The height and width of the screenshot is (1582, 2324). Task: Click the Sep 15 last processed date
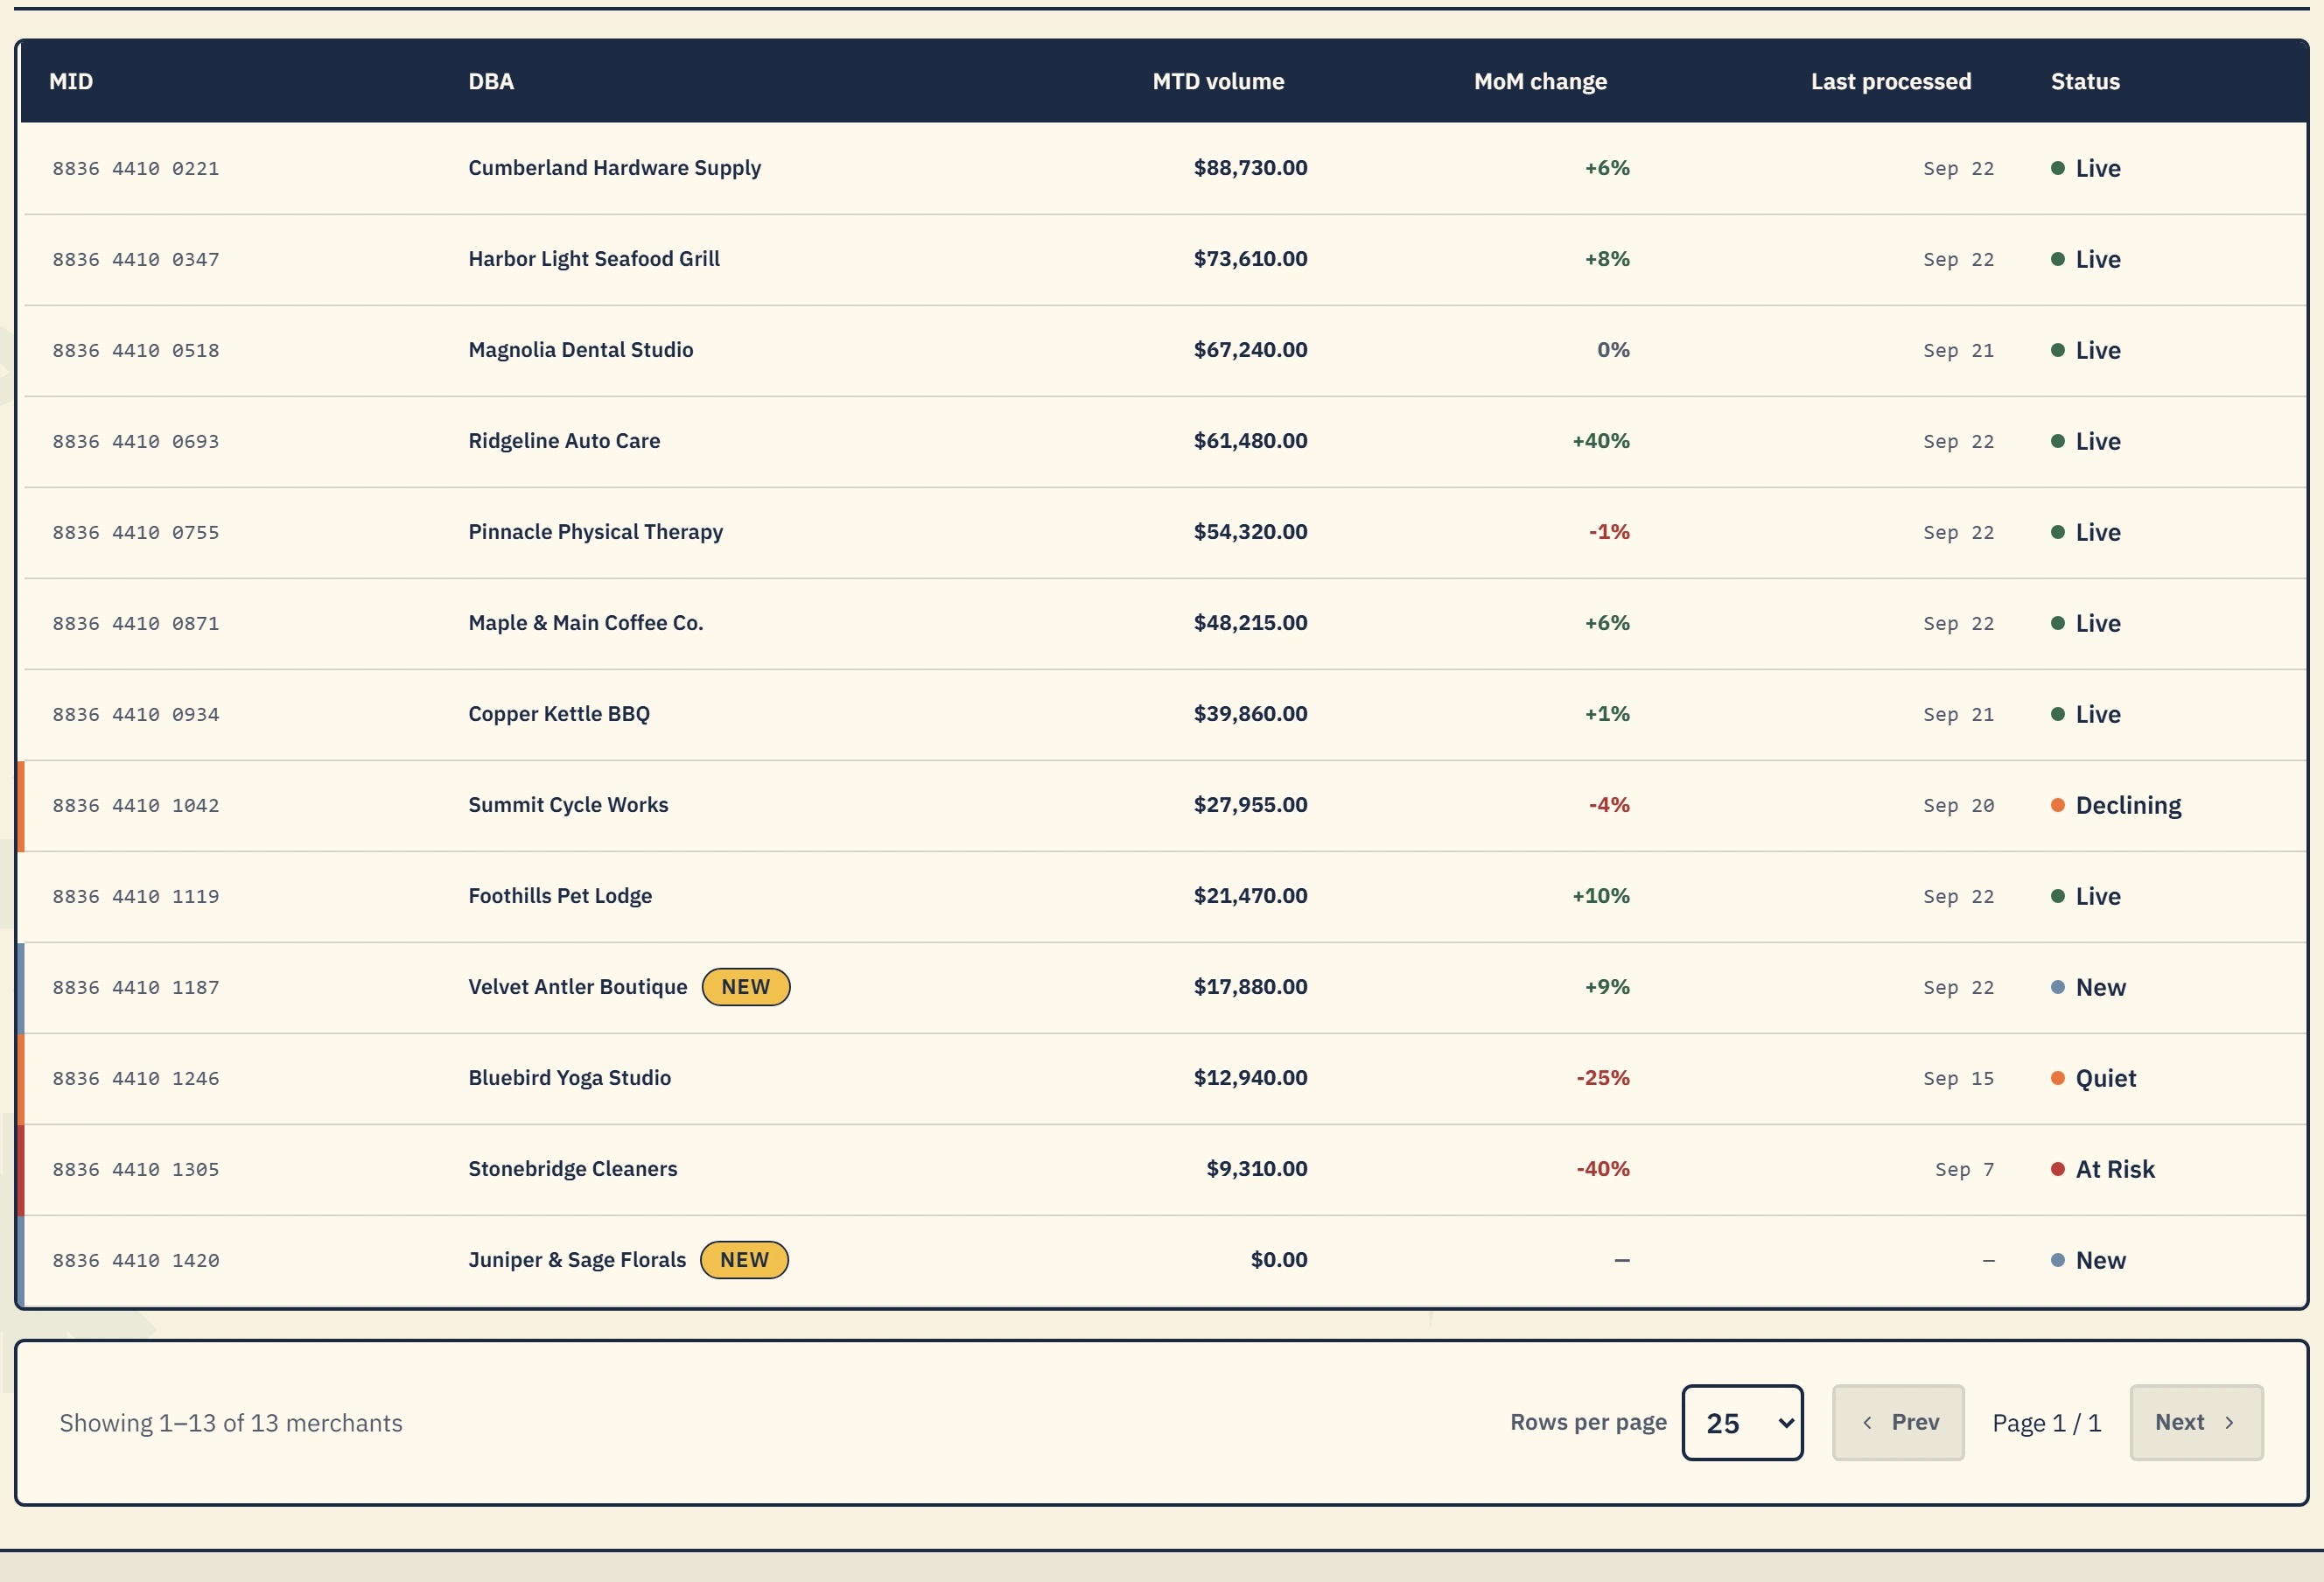[1958, 1079]
